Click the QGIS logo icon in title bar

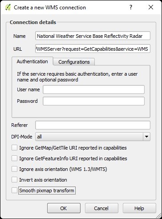[x=8, y=8]
